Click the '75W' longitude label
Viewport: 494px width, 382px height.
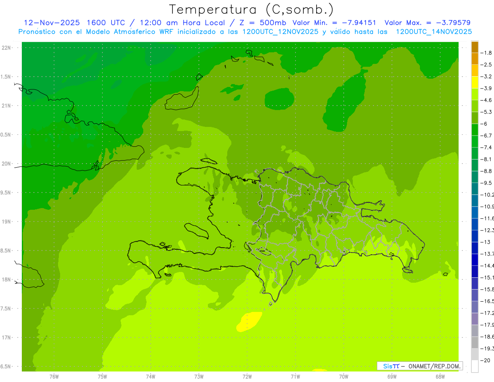[103, 377]
